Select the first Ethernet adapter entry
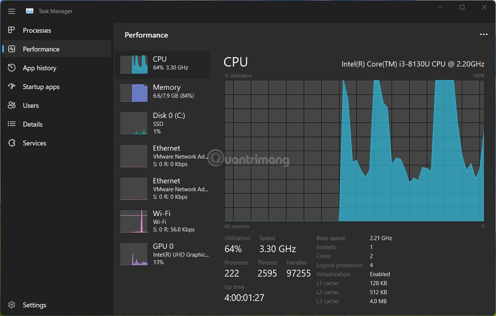Image resolution: width=496 pixels, height=316 pixels. (x=163, y=156)
